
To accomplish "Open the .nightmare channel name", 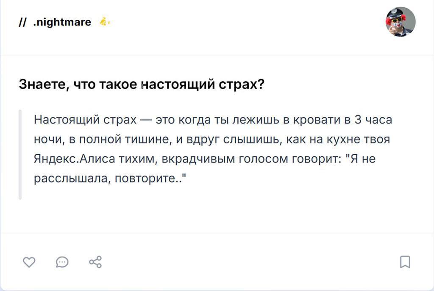I will (62, 22).
